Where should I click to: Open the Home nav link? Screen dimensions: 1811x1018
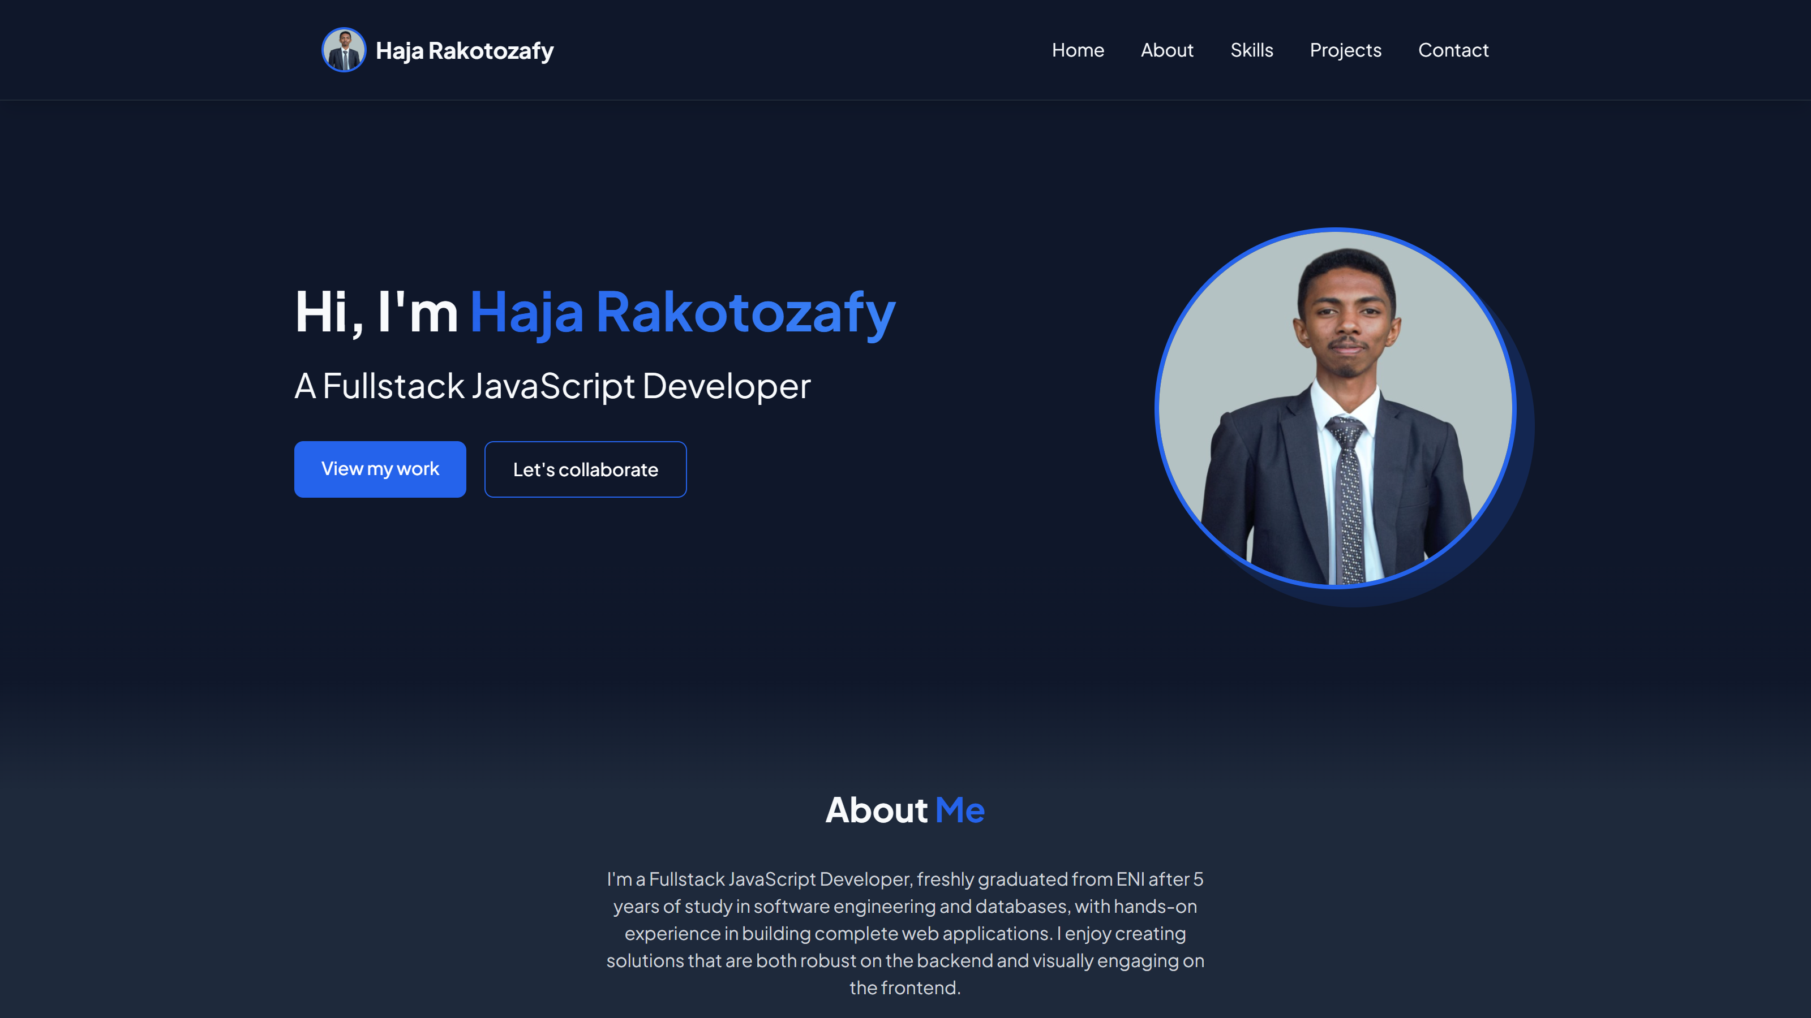tap(1078, 50)
